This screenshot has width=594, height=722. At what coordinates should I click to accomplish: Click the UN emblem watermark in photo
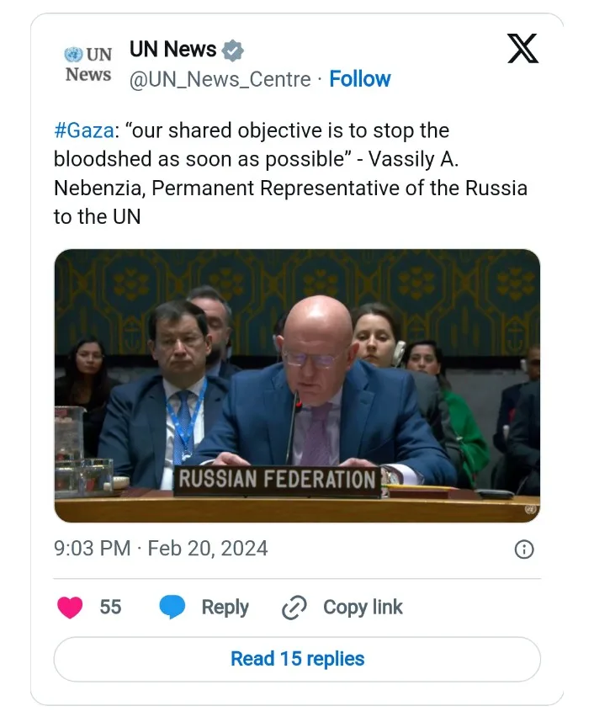point(529,510)
